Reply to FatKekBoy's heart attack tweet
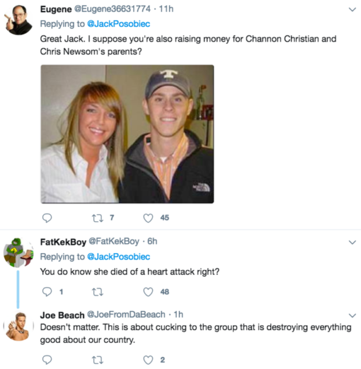Screen dimensions: 361x369 (x=47, y=292)
